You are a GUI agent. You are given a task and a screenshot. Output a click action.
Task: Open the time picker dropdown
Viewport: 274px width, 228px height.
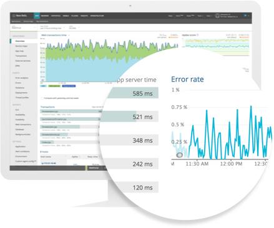tap(52, 27)
